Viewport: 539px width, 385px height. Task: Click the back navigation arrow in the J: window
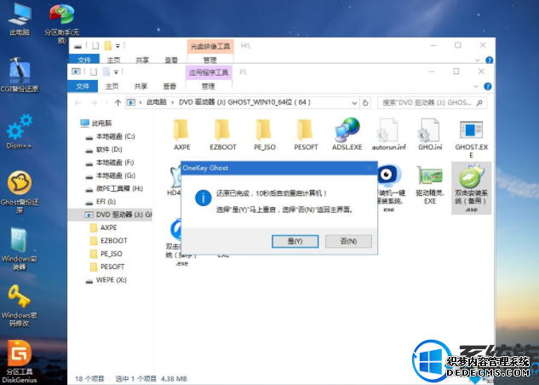click(78, 102)
